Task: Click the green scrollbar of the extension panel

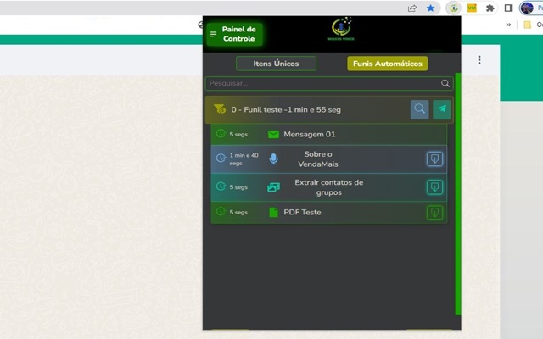Action: [x=458, y=194]
